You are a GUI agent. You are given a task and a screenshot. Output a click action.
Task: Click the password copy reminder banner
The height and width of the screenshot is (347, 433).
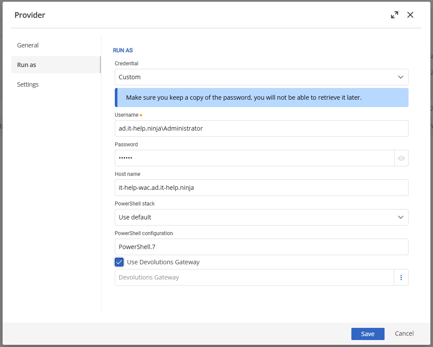point(261,98)
